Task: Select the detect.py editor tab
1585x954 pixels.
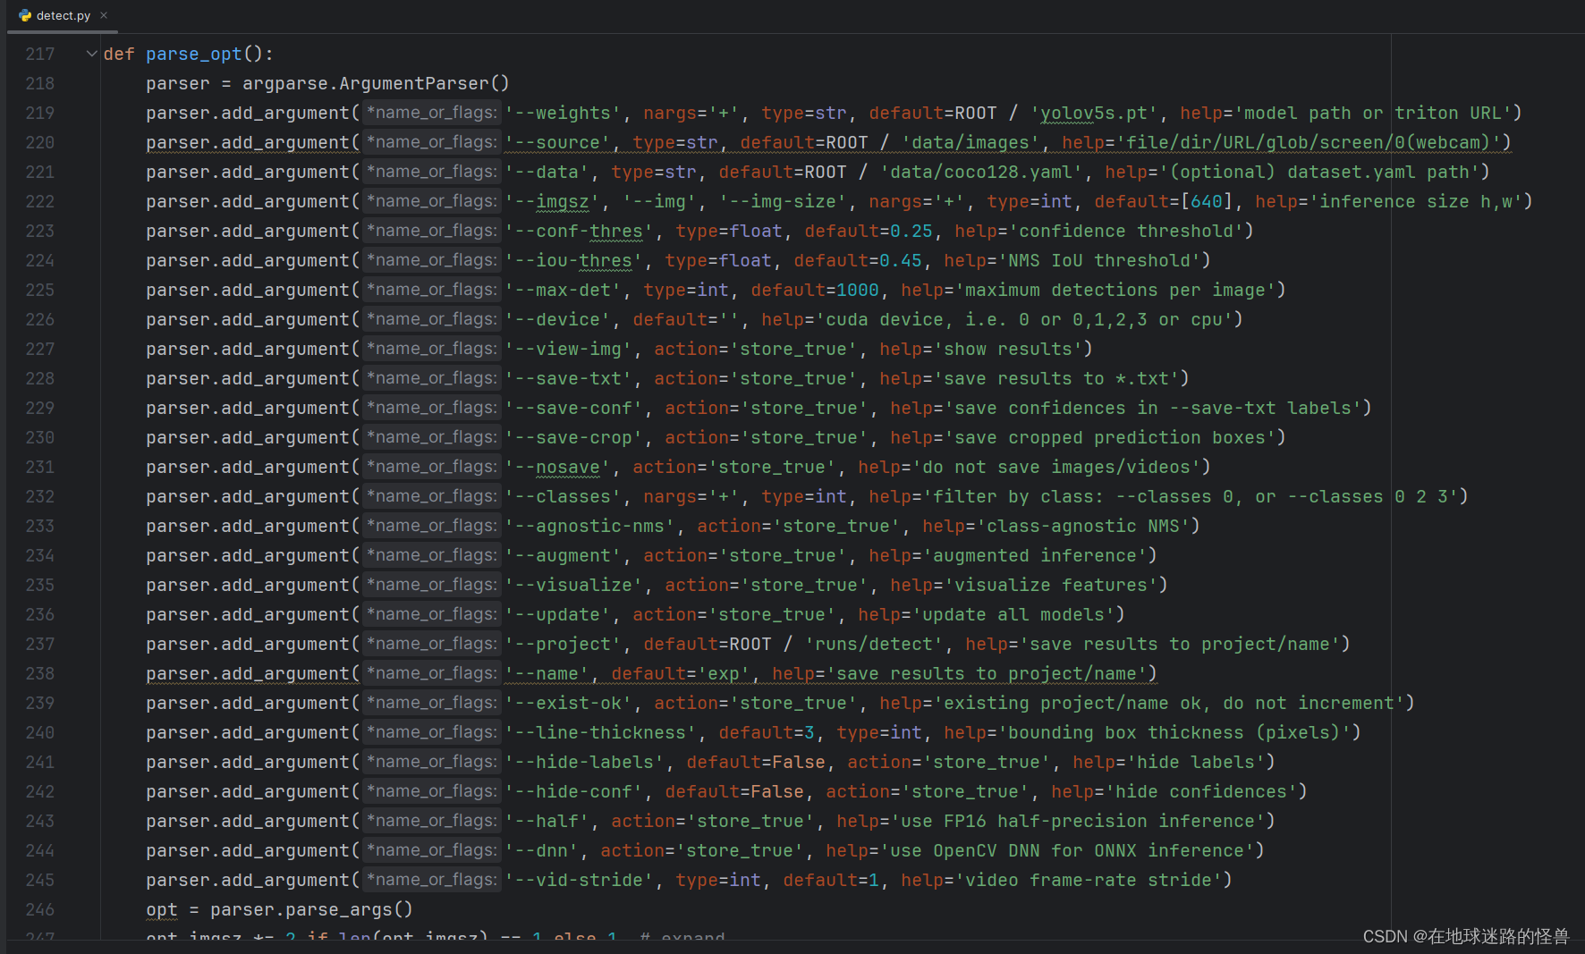Action: point(63,15)
